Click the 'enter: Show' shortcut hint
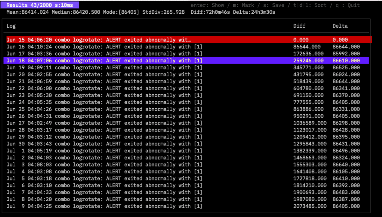This screenshot has width=382, height=217. pos(207,5)
